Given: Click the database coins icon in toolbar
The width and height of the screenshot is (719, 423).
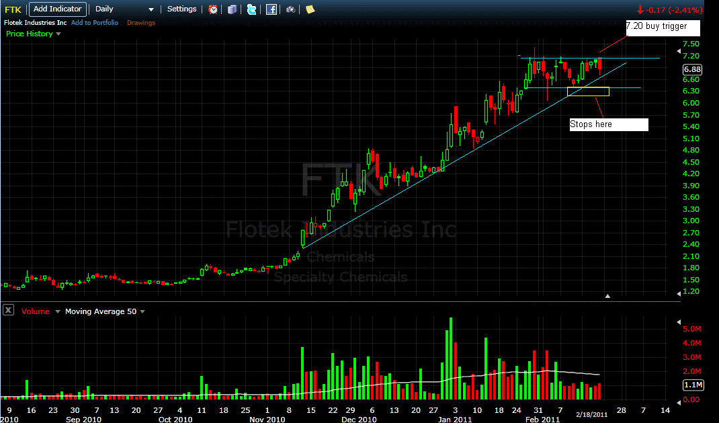Looking at the screenshot, I should (232, 9).
